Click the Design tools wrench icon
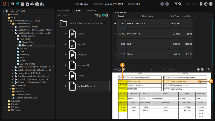The width and height of the screenshot is (215, 121). (x=18, y=4)
